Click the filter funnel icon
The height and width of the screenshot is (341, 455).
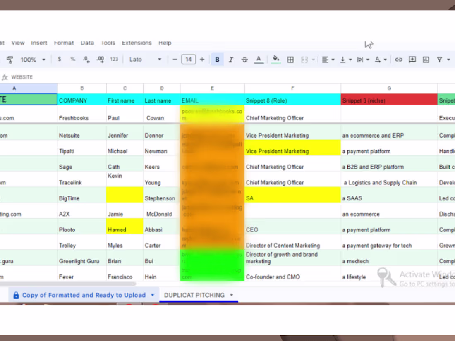(x=439, y=60)
